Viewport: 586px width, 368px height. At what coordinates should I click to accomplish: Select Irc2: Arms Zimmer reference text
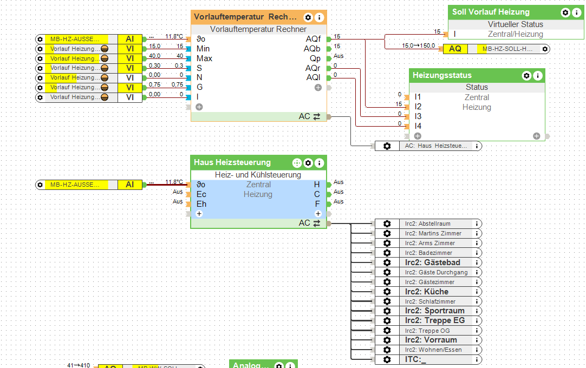coord(430,243)
